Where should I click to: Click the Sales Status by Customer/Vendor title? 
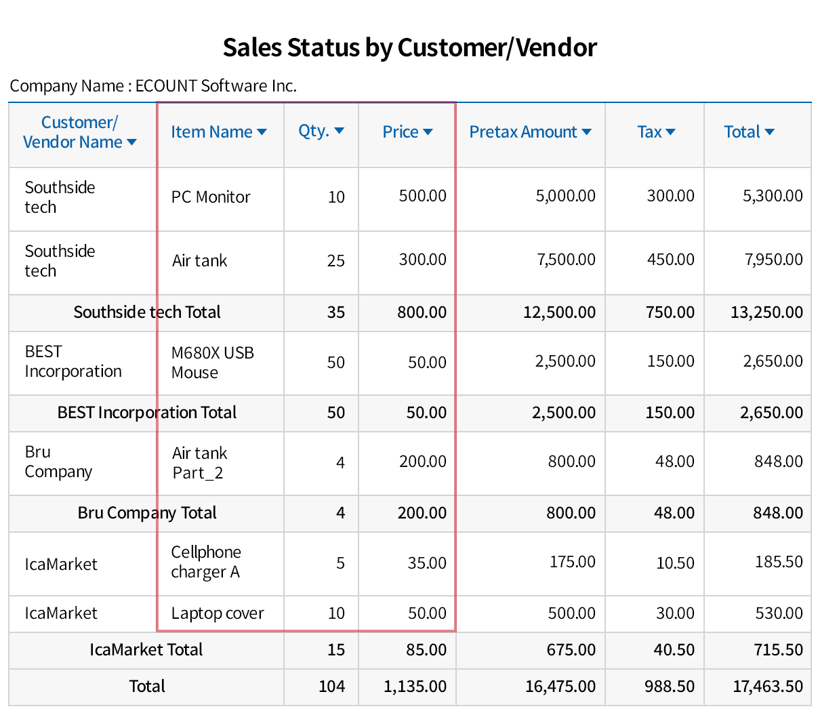tap(409, 47)
